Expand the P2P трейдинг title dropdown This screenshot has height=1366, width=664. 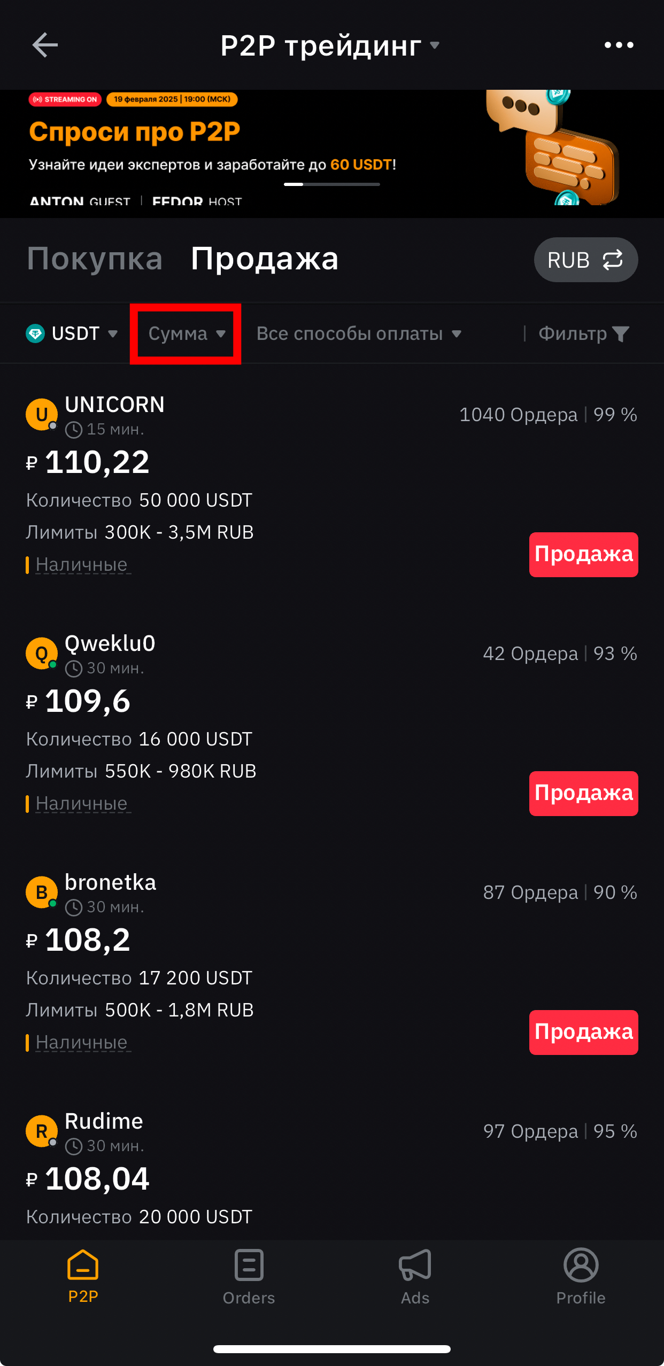330,45
